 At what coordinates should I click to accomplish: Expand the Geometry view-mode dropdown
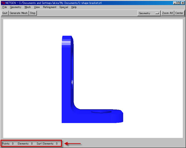point(149,13)
